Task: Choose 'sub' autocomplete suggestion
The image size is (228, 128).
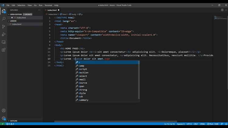Action: (x=107, y=96)
